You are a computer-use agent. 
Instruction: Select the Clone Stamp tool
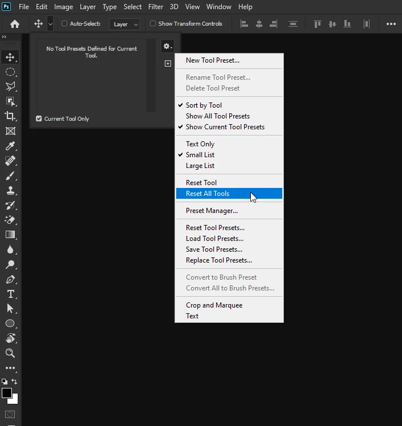tap(10, 190)
